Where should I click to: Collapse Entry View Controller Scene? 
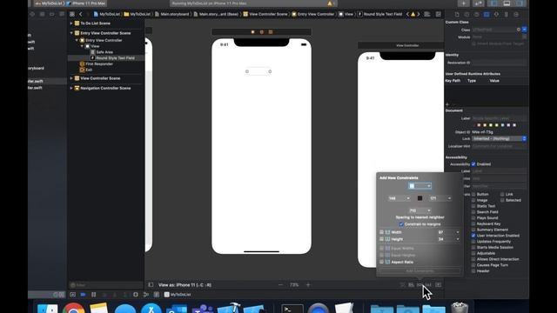(71, 33)
